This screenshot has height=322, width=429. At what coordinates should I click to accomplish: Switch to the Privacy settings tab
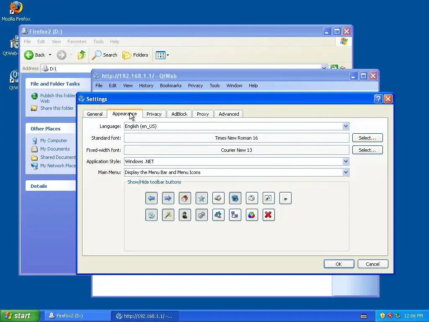[x=154, y=114]
